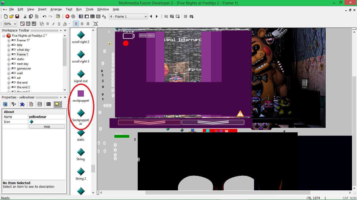
Task: Expand the 'next day' tree node
Action: [9, 64]
